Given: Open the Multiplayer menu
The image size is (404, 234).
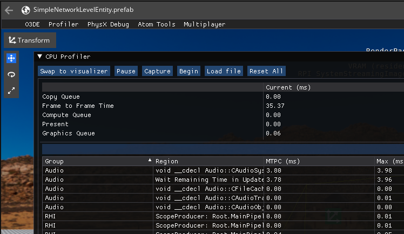Looking at the screenshot, I should pos(204,24).
